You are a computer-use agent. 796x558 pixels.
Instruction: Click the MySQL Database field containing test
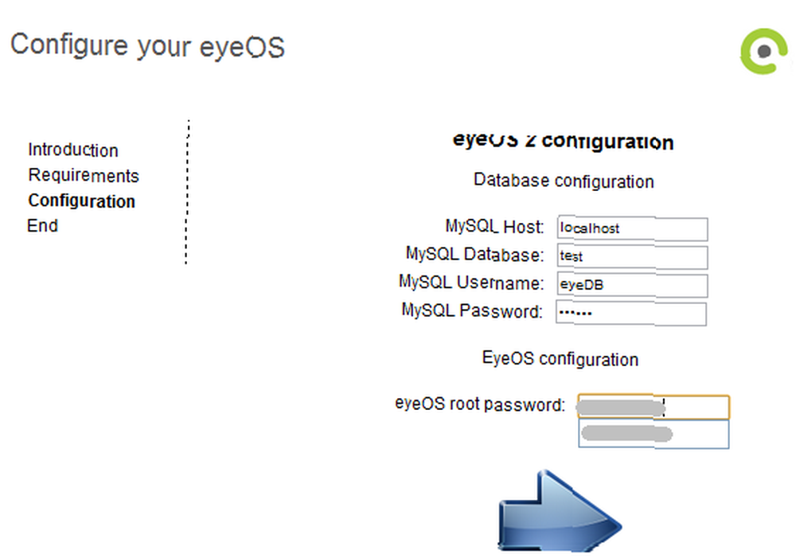[633, 256]
